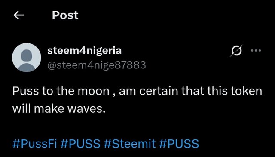The image size is (275, 157).
Task: Open the Grok explain-post icon
Action: pyautogui.click(x=236, y=51)
